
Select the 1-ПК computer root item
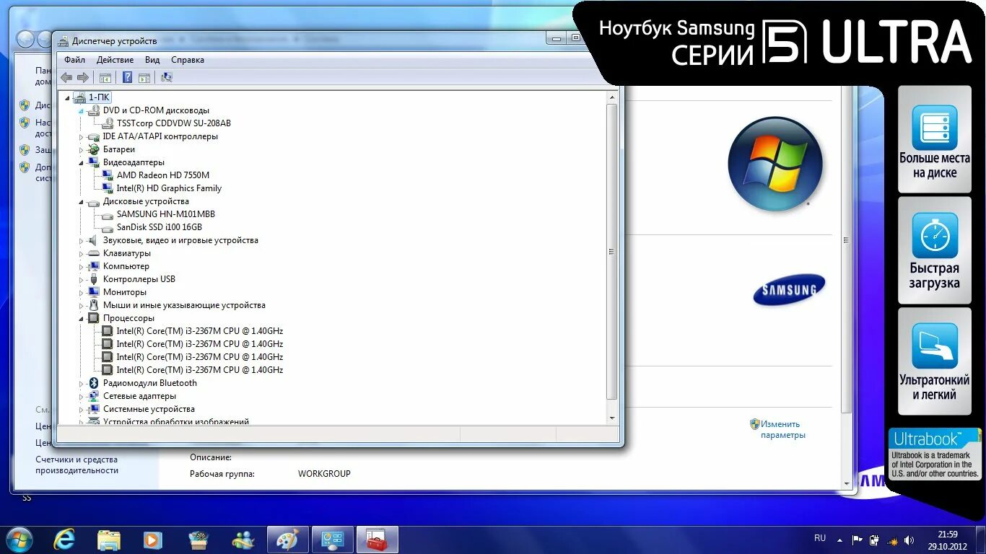[99, 97]
